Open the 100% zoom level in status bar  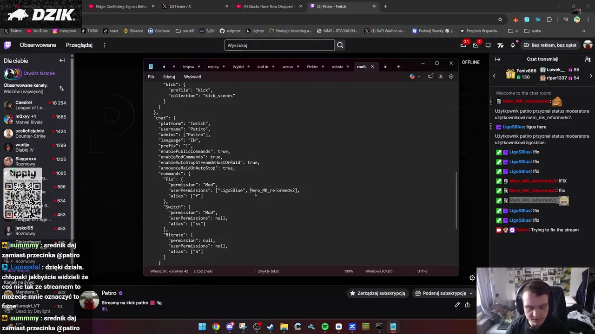coord(348,271)
